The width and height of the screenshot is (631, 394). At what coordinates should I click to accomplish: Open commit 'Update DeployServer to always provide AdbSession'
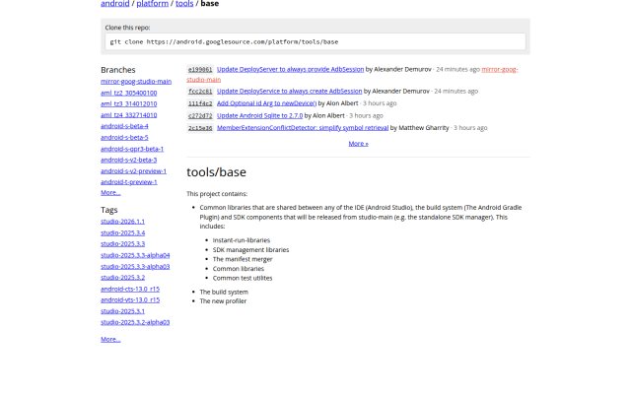tap(290, 69)
